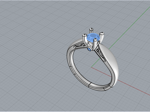Select the large blue center gemstone
The image size is (150, 112).
(x=93, y=37)
